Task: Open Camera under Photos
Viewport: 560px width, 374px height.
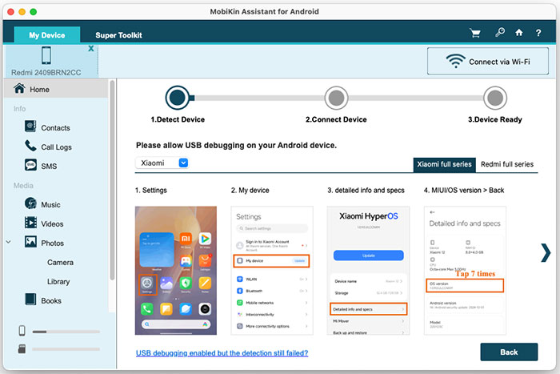Action: (60, 263)
